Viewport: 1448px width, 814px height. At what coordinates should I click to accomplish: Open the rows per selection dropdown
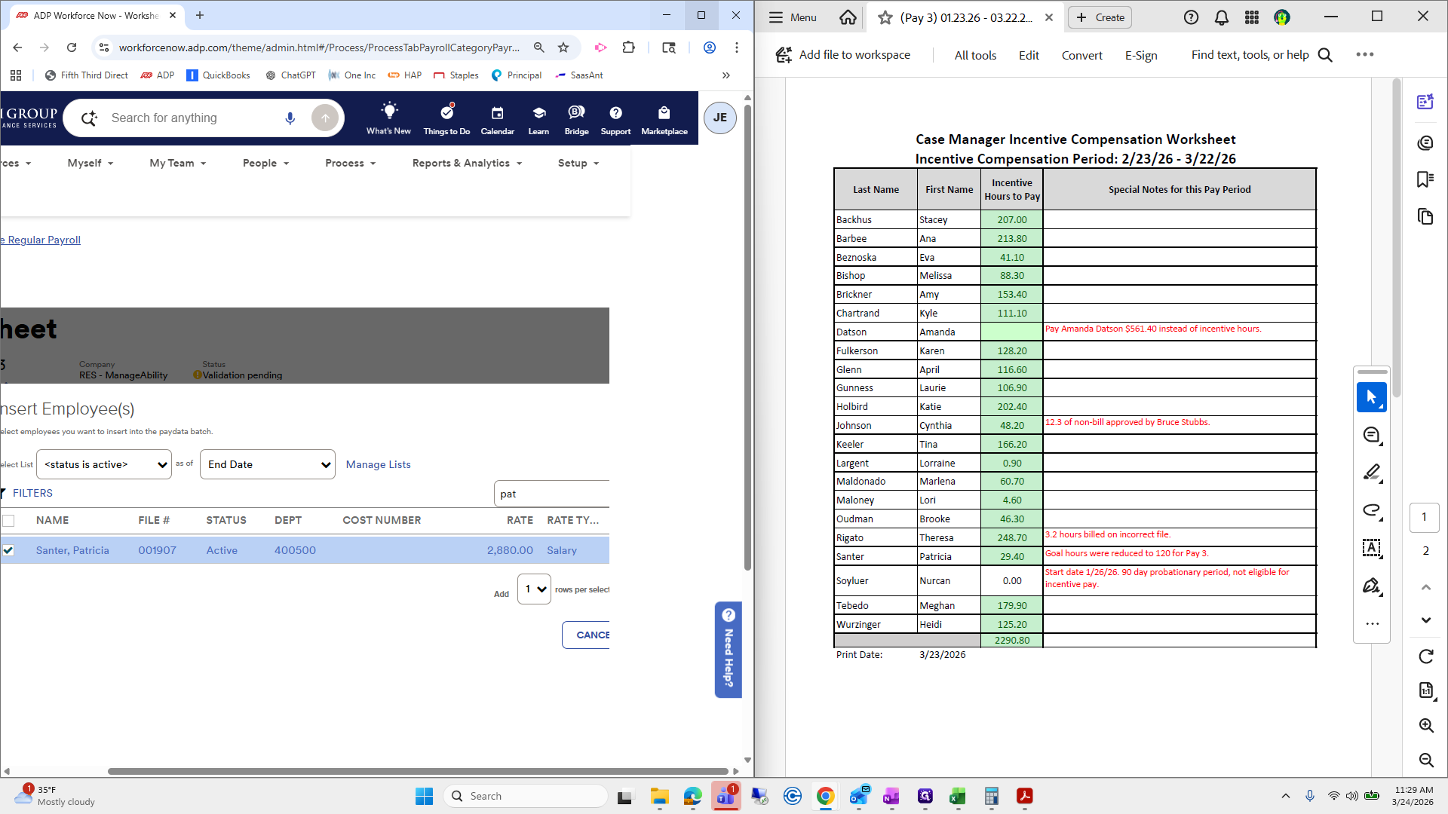coord(534,589)
